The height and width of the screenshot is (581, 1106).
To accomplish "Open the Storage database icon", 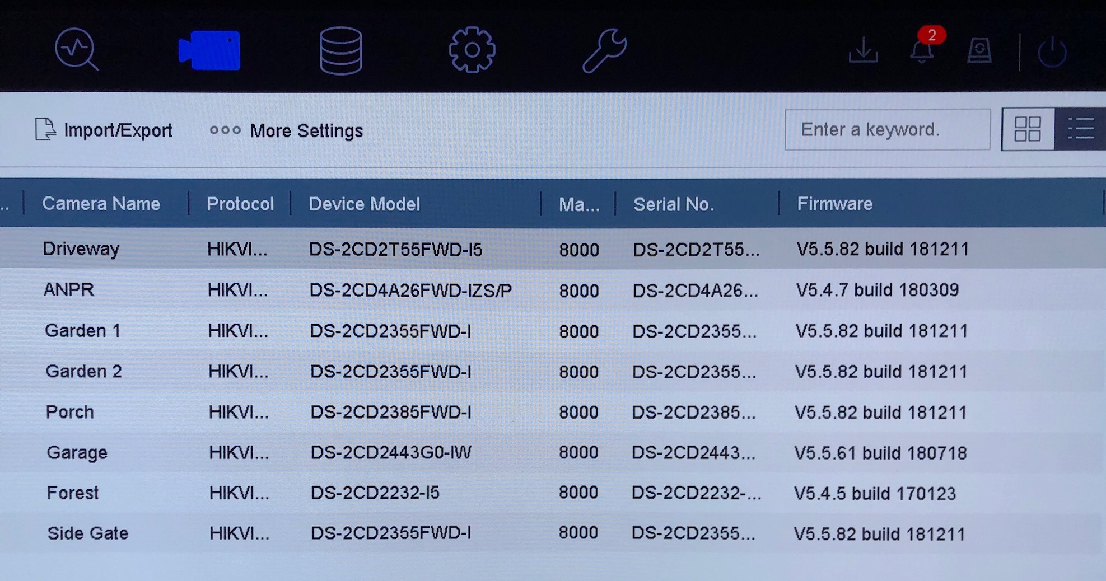I will (340, 50).
